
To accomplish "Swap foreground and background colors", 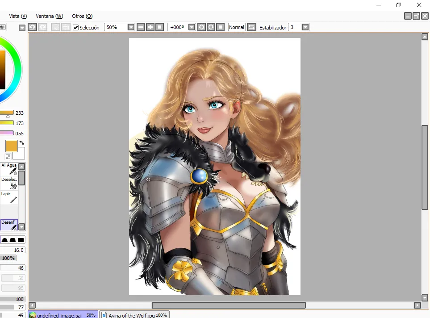I will pos(22,143).
